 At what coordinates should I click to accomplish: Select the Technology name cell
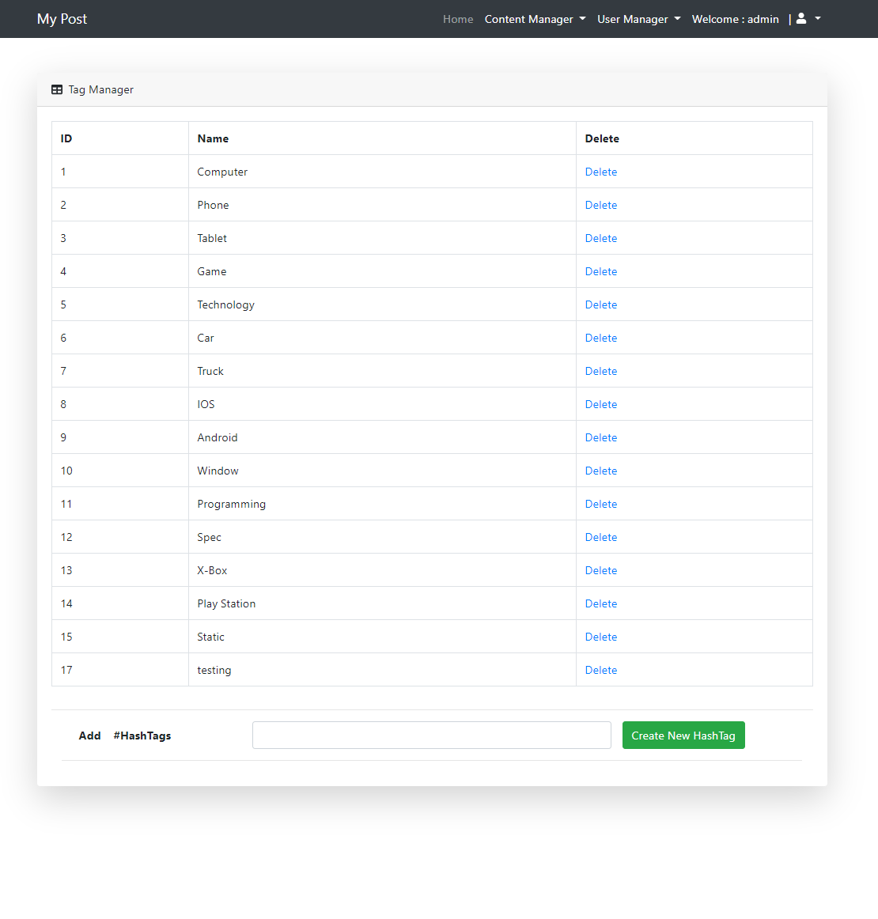click(382, 304)
